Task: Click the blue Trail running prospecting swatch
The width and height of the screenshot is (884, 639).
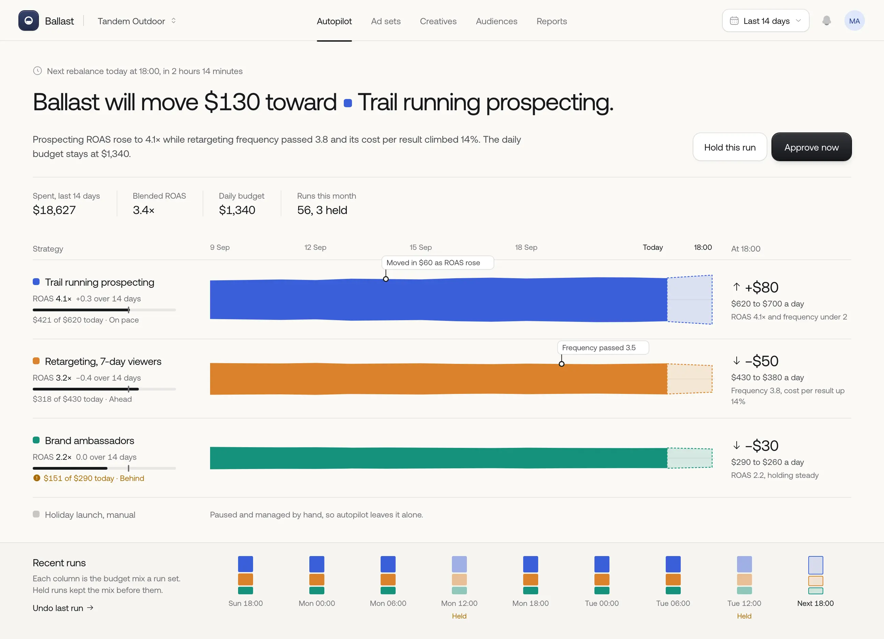Action: [x=36, y=282]
